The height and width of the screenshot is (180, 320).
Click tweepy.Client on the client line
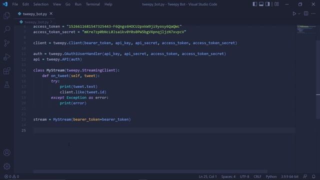[x=67, y=43]
